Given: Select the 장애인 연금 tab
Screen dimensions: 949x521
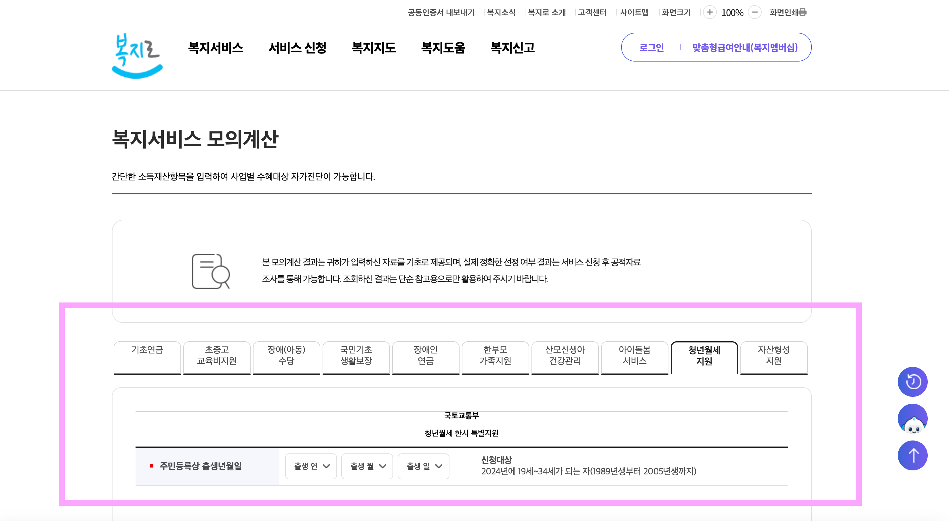Looking at the screenshot, I should point(426,357).
